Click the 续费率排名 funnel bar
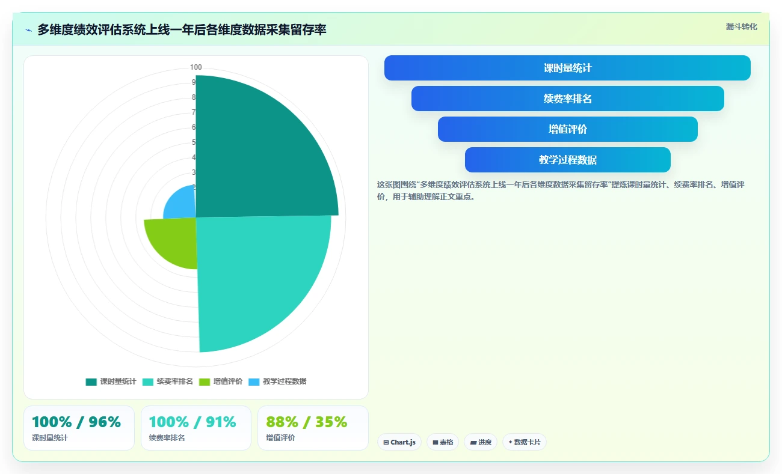 [x=567, y=99]
